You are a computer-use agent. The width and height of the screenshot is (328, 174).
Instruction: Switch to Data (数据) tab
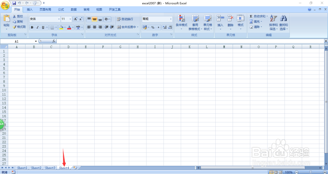(73, 10)
